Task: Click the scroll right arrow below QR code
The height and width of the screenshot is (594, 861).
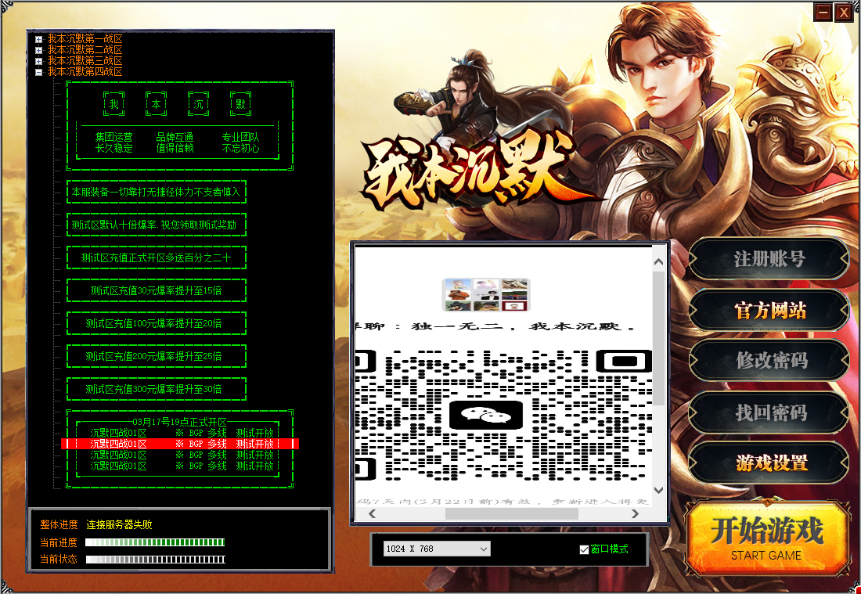Action: (635, 514)
